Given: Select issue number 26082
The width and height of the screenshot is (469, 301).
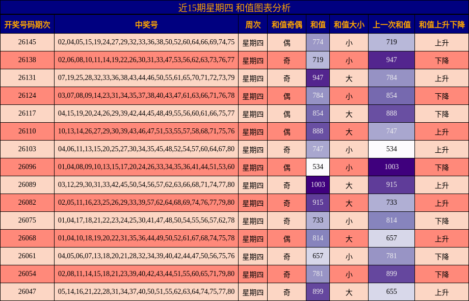Looking at the screenshot, I should 27,202.
